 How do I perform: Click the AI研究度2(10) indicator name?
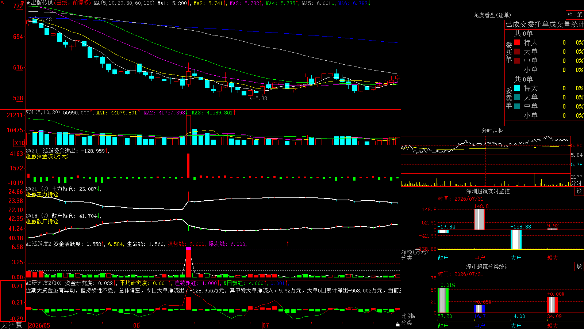tap(44, 283)
